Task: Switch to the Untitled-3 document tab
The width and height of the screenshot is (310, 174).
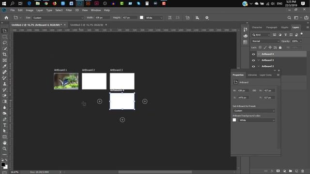Action: pyautogui.click(x=87, y=25)
